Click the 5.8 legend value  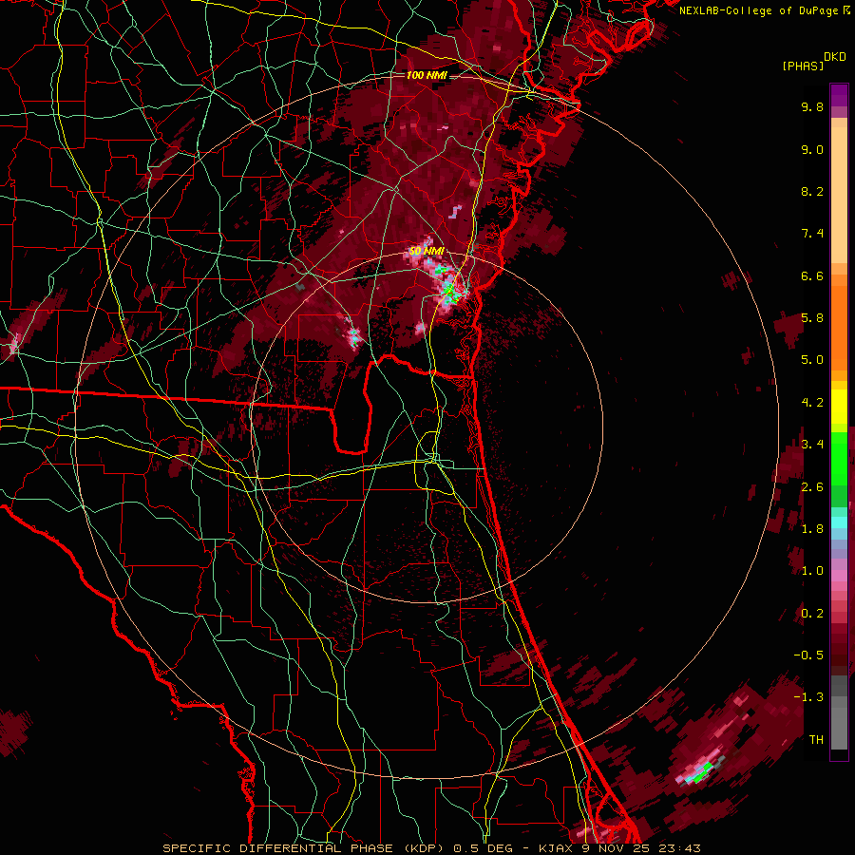(x=812, y=318)
